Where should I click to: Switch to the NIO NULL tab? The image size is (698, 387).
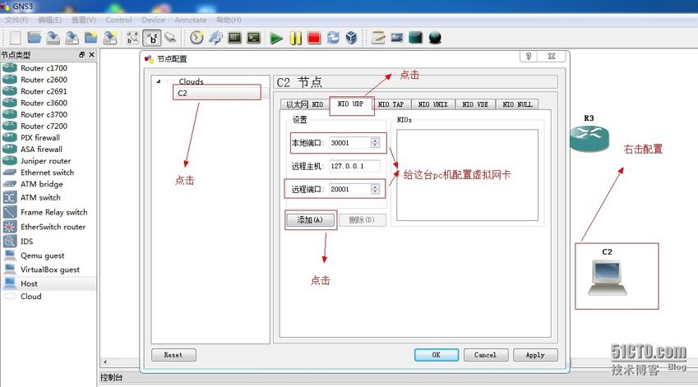(517, 104)
